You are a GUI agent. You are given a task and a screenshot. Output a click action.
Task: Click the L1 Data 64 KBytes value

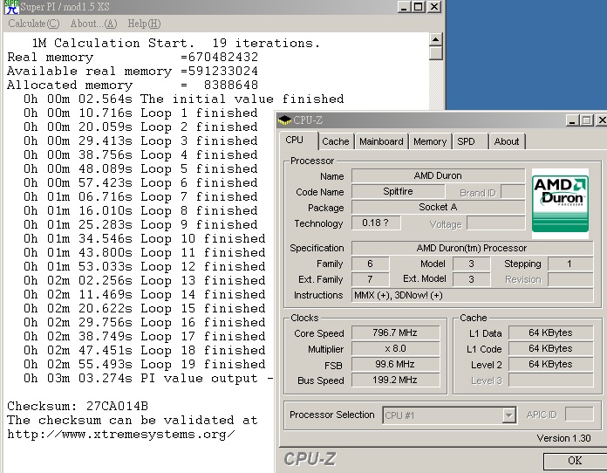550,332
